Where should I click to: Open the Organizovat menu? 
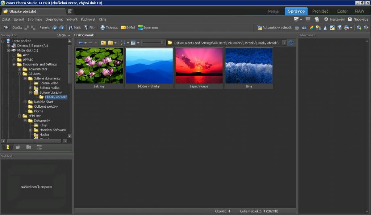tap(54, 20)
